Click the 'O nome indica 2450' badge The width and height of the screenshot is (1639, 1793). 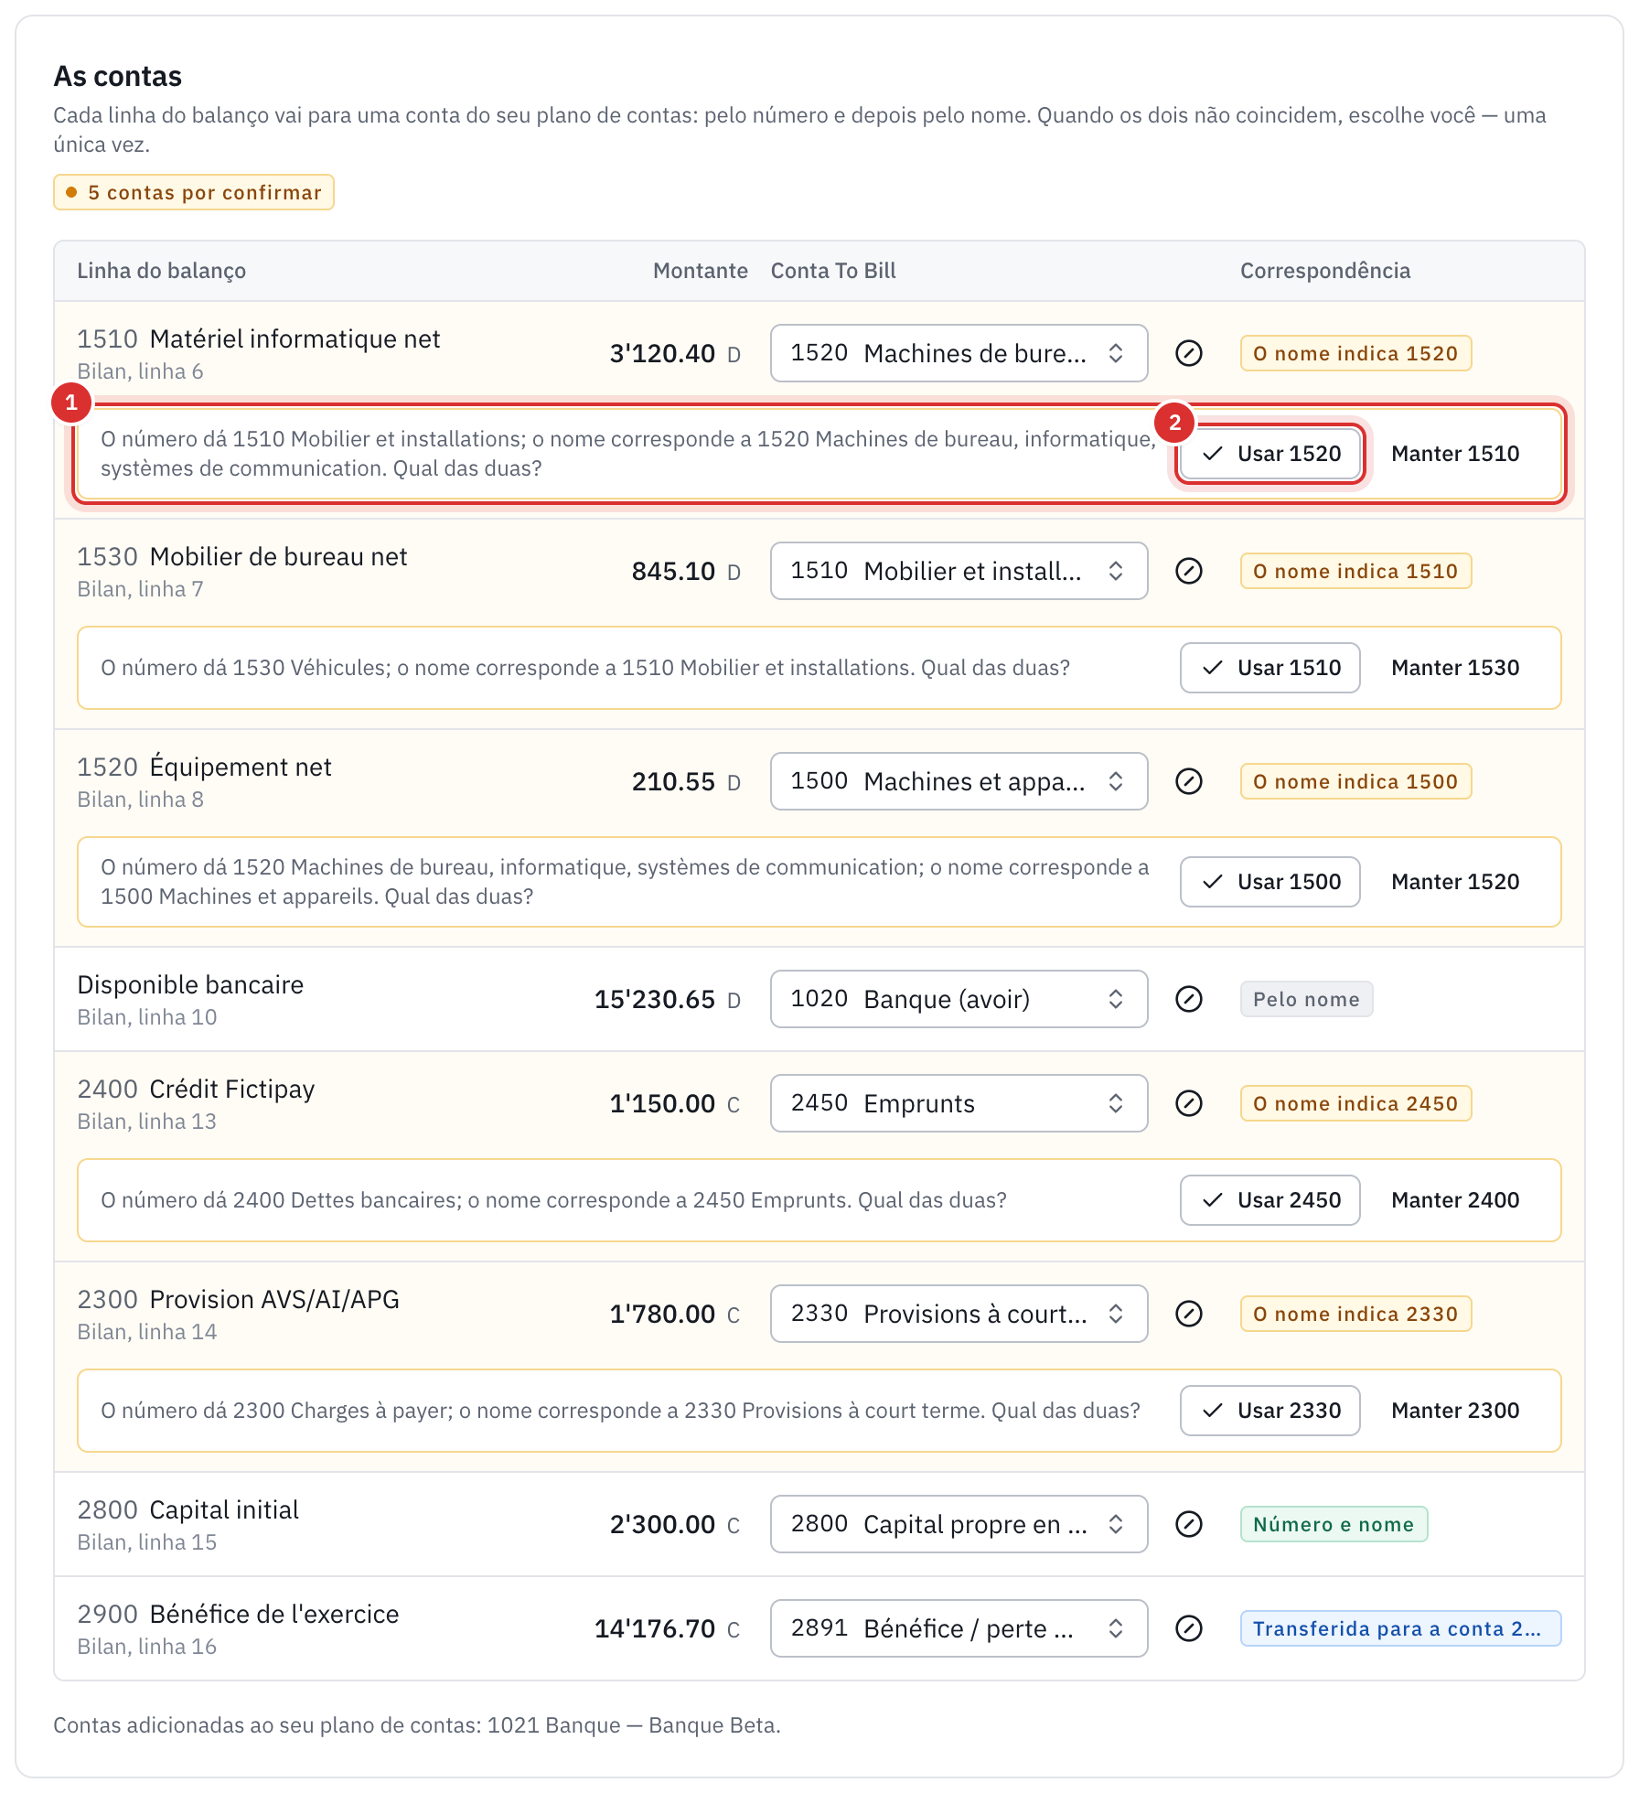click(x=1355, y=1103)
